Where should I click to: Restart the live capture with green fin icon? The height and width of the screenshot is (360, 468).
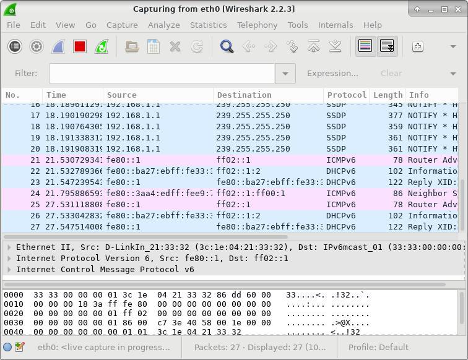(x=102, y=46)
